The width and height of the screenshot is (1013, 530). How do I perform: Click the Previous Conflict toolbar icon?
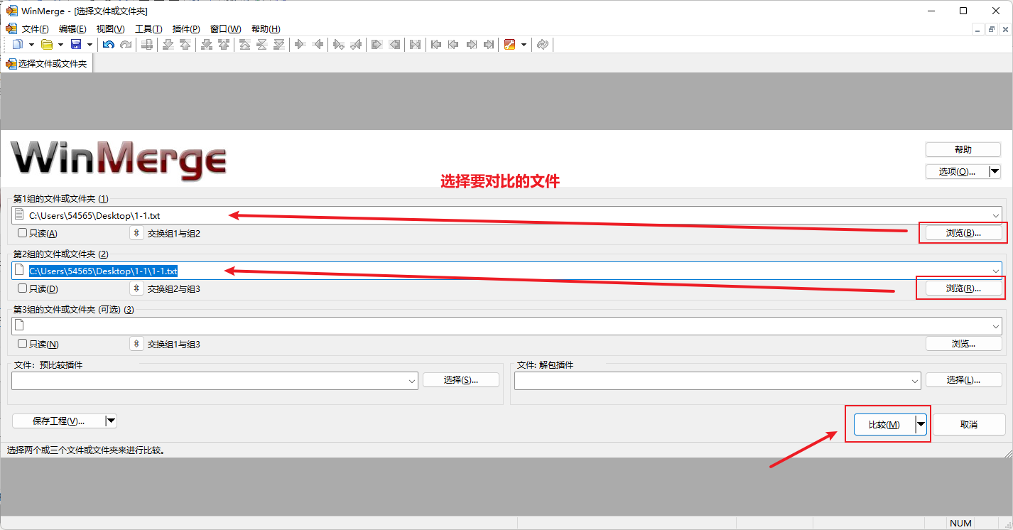pyautogui.click(x=224, y=44)
